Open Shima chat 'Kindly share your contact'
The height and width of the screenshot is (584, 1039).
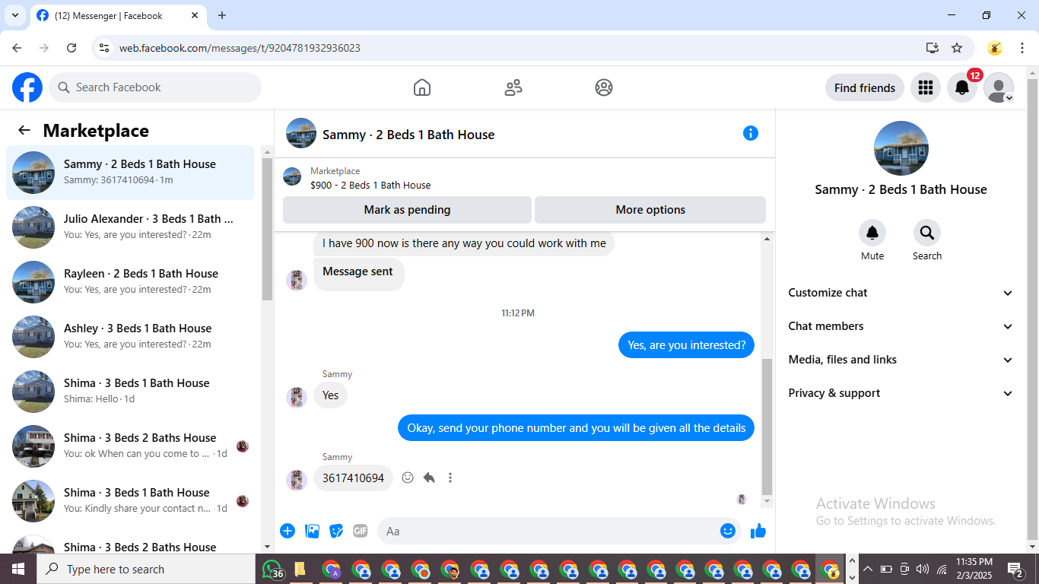130,501
